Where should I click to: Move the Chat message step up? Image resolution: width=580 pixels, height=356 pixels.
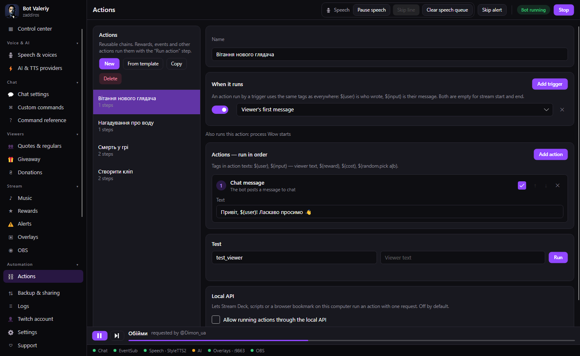coord(535,186)
